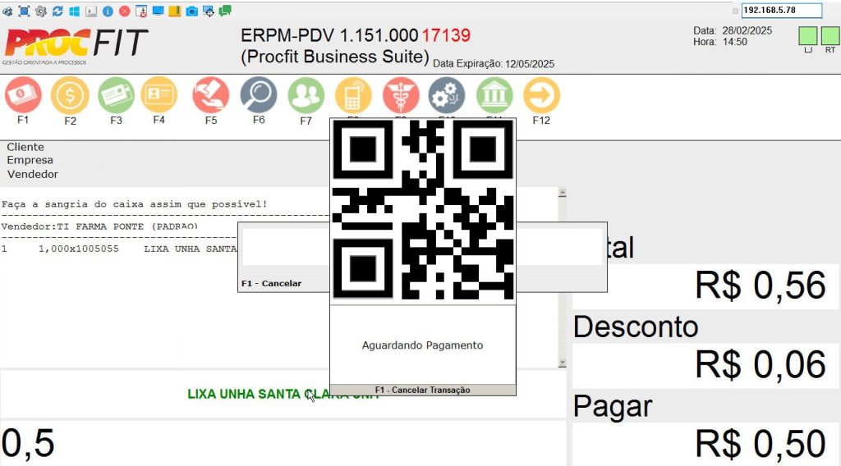Click the QR code image
Image resolution: width=841 pixels, height=466 pixels.
click(x=423, y=209)
